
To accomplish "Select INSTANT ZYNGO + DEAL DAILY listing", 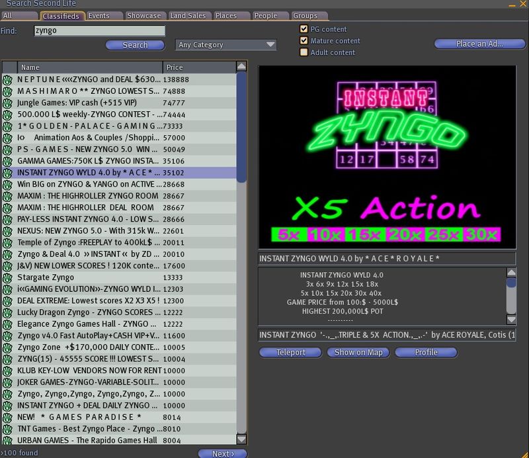I will click(120, 406).
